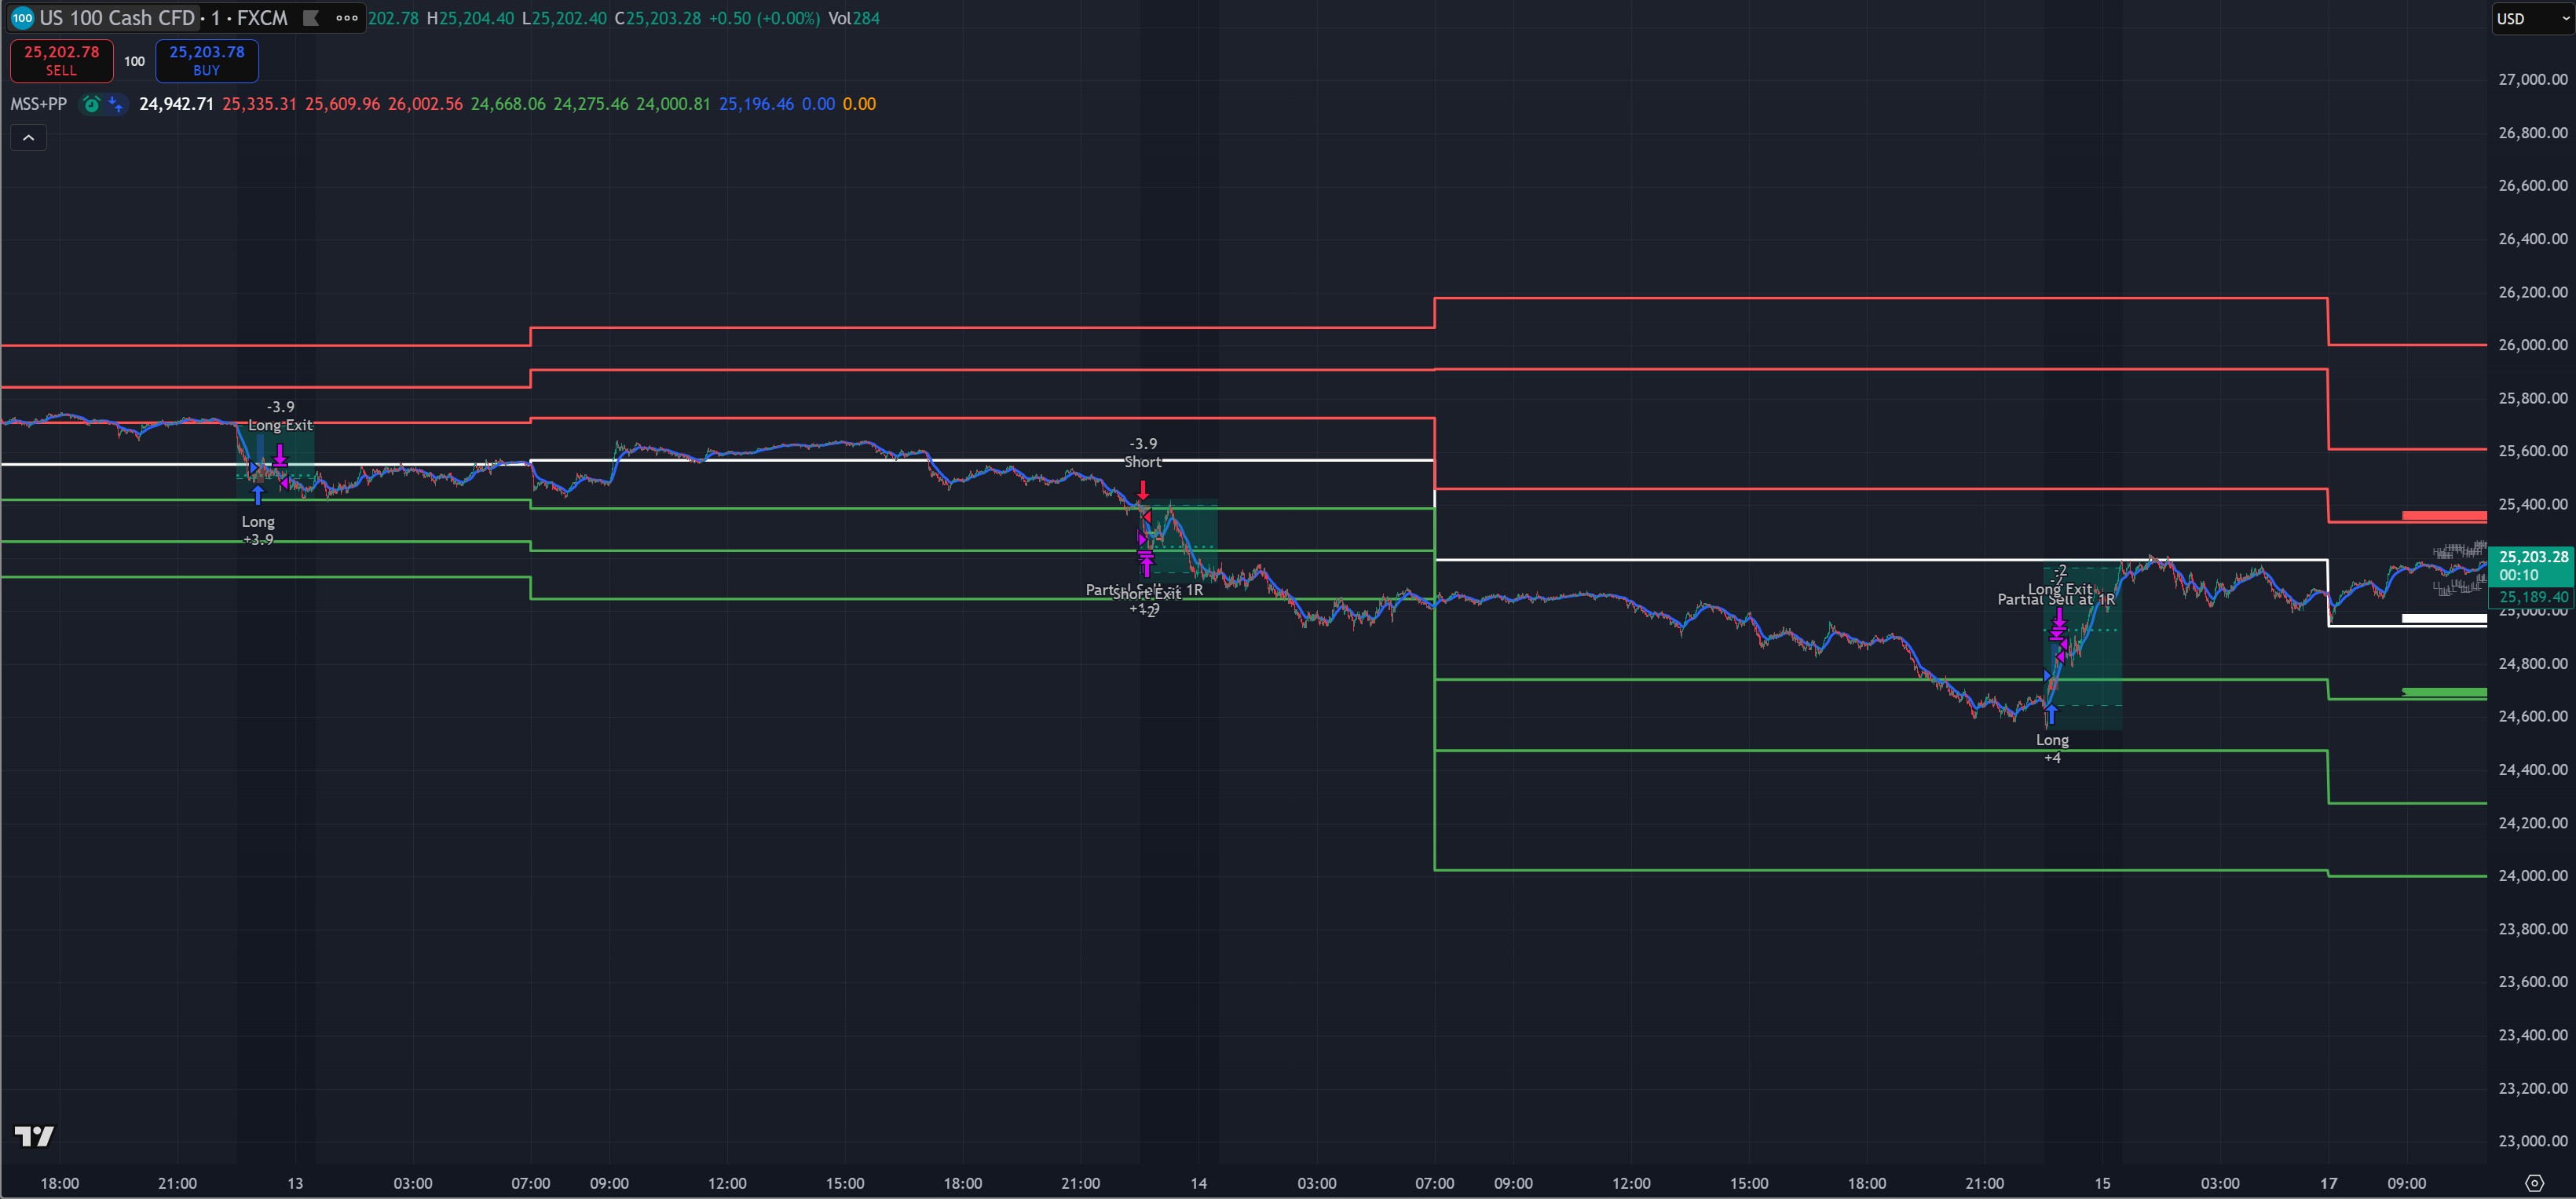Click the flag icon next to FXCM
Viewport: 2576px width, 1199px height.
click(x=311, y=18)
